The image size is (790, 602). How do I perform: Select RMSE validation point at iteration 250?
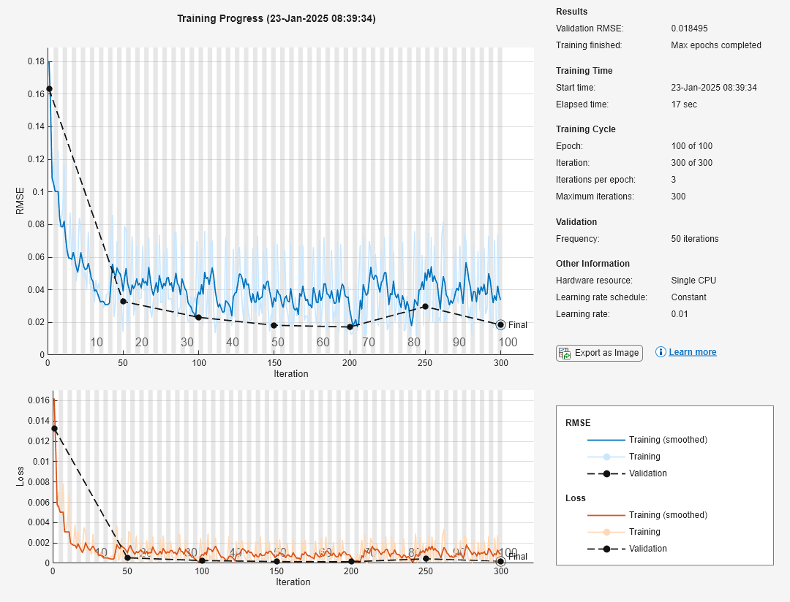(425, 306)
